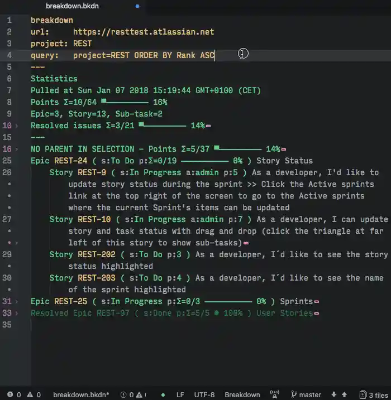The height and width of the screenshot is (400, 391).
Task: Click issue key REST-10
Action: tap(94, 219)
